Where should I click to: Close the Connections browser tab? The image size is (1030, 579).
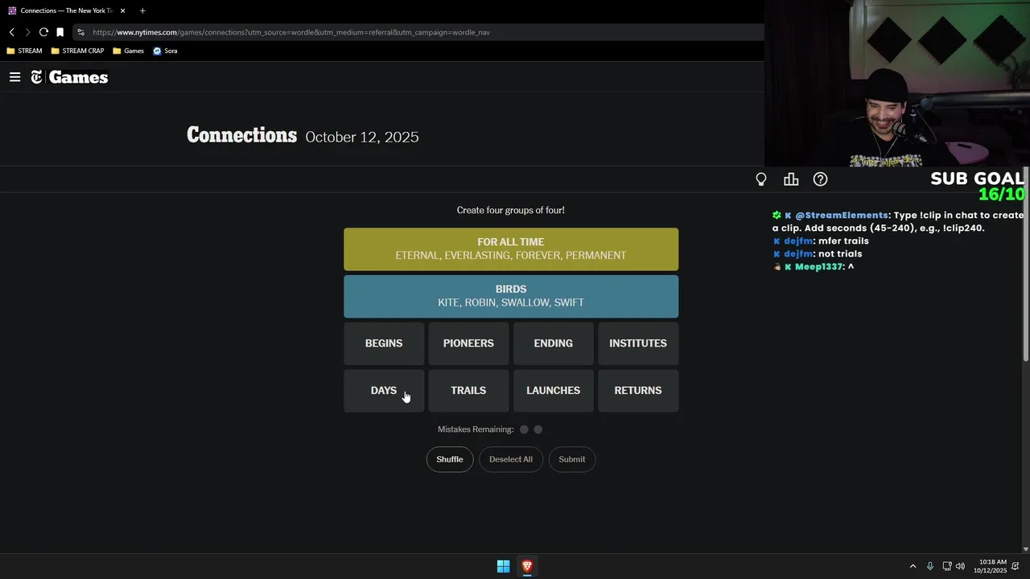[x=122, y=10]
